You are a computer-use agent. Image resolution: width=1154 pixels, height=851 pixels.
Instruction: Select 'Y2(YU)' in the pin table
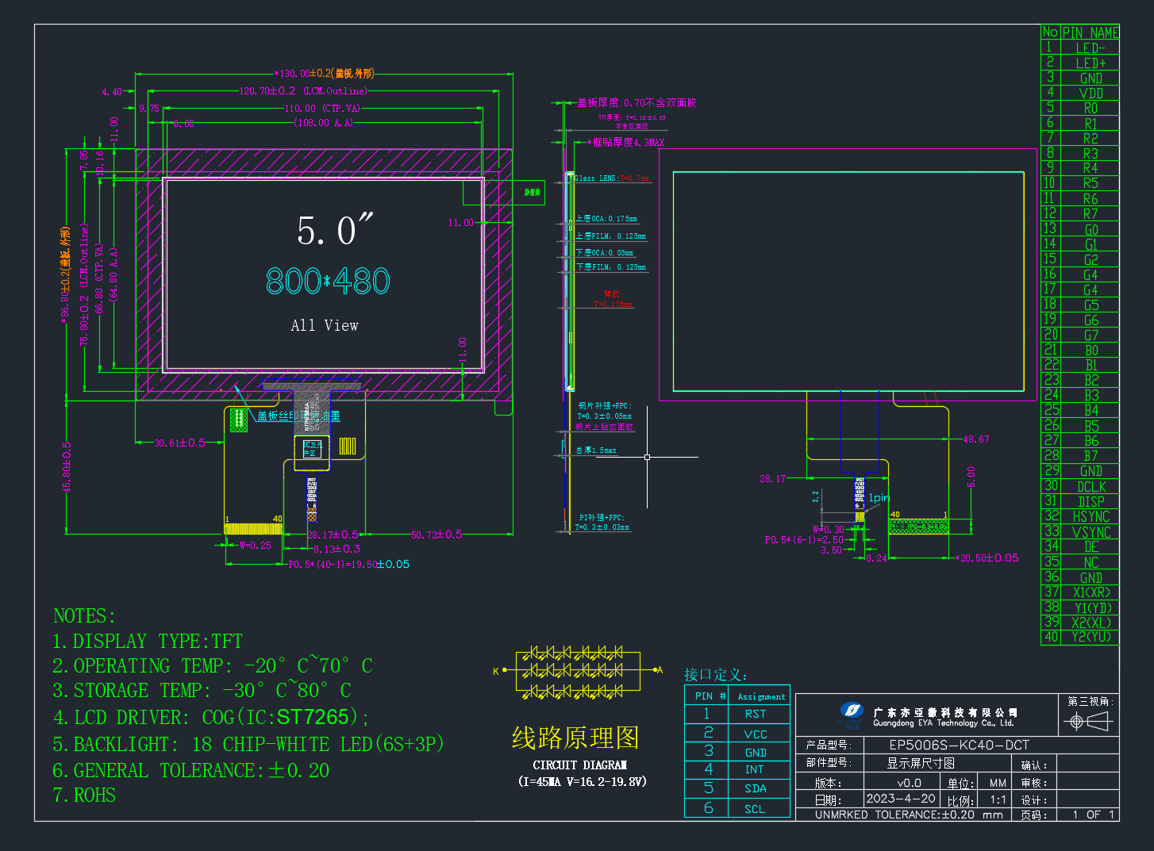pos(1091,637)
